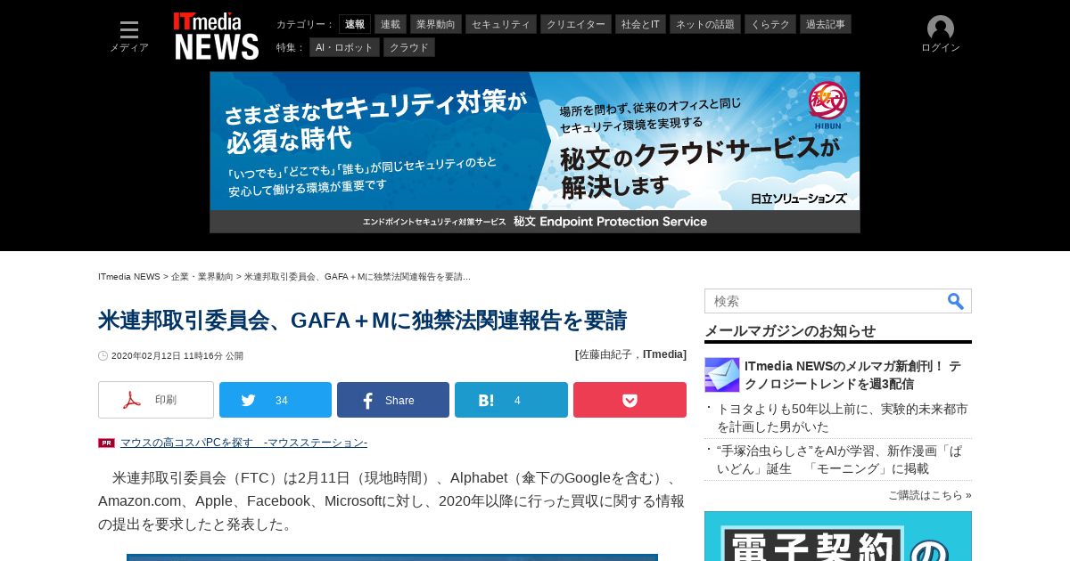Select the 速報 category tab
The image size is (1070, 561).
355,24
